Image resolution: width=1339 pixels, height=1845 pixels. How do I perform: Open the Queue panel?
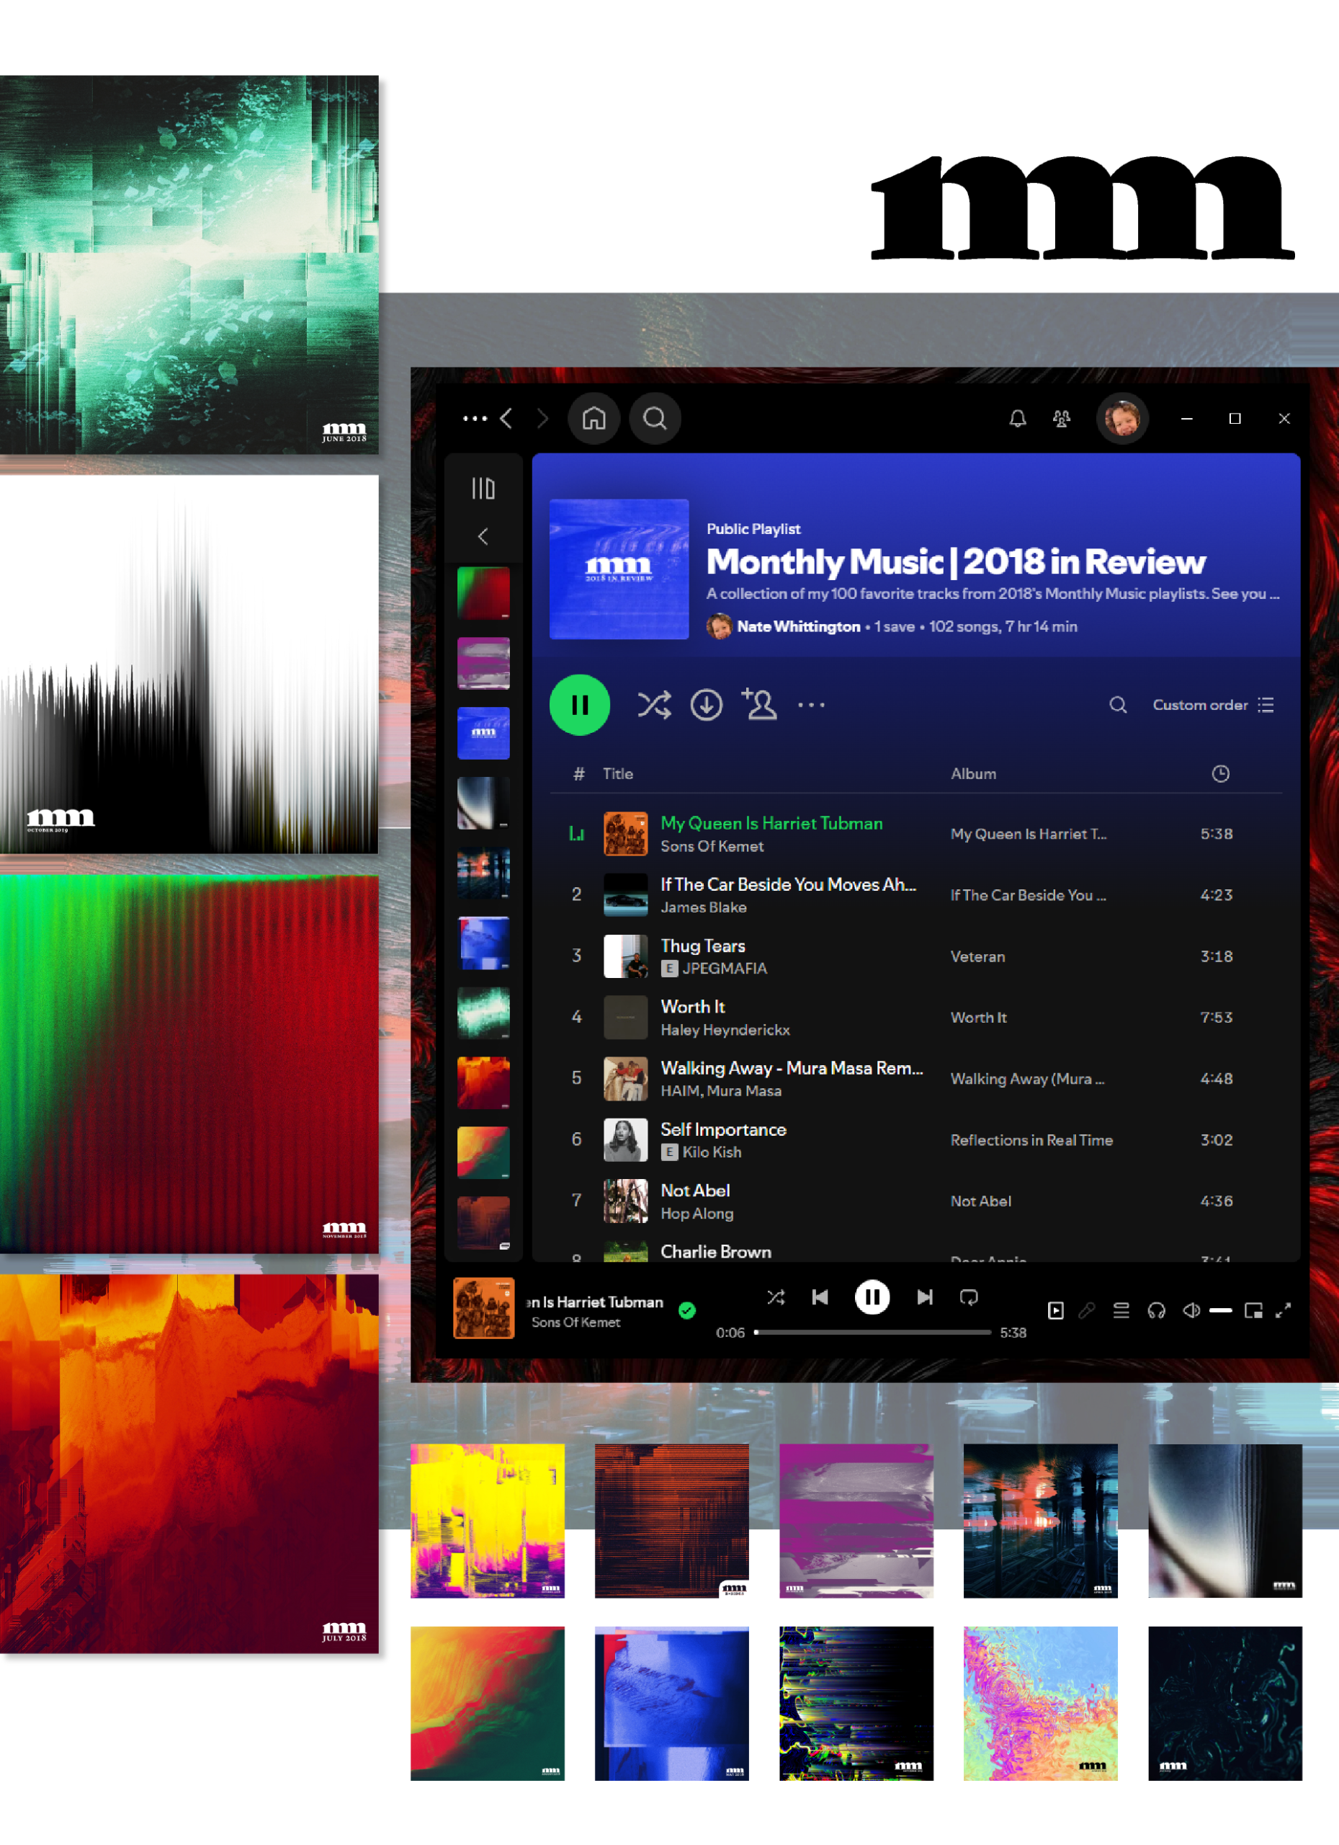click(1121, 1310)
